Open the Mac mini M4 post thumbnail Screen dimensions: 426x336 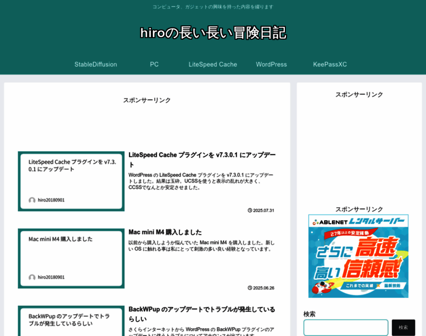pyautogui.click(x=71, y=258)
